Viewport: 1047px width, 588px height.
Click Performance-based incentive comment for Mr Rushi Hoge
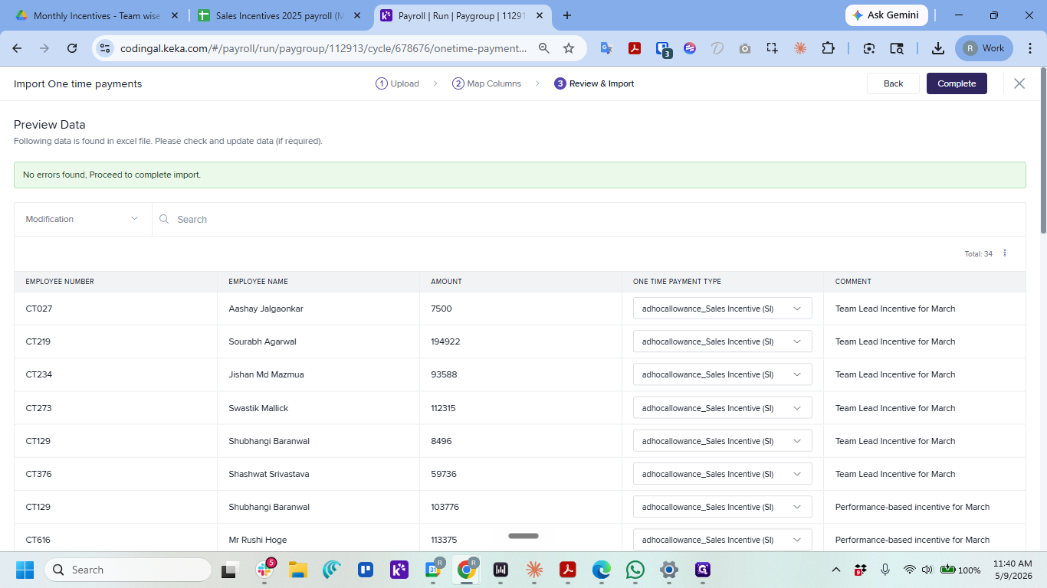pyautogui.click(x=912, y=540)
